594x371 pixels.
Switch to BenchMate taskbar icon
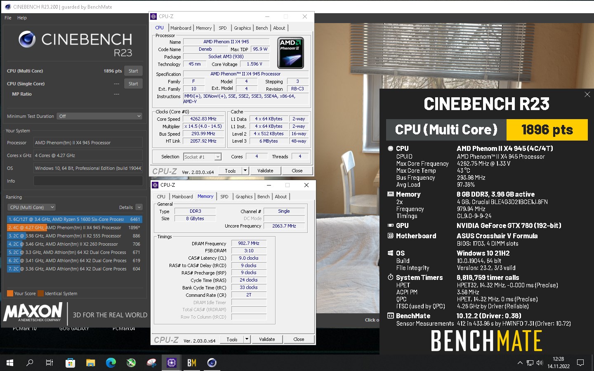click(191, 363)
